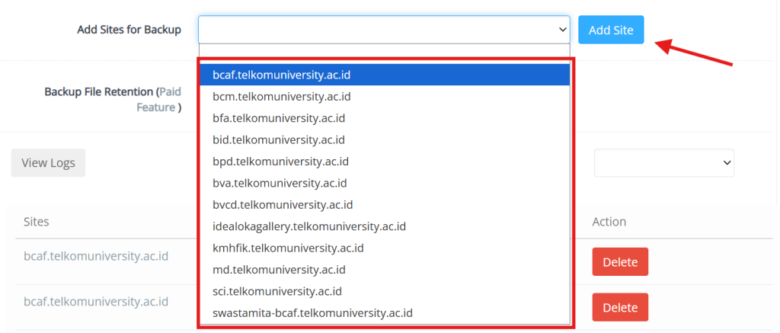Delete the first bcaf.telkomuniversity.ac.id site row

pyautogui.click(x=620, y=261)
